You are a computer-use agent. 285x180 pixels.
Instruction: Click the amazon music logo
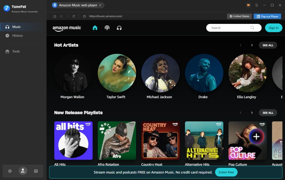(x=67, y=28)
